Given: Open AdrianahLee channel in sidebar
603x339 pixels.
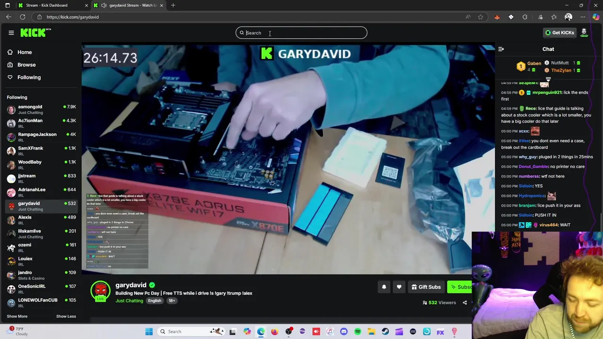Looking at the screenshot, I should (x=41, y=192).
